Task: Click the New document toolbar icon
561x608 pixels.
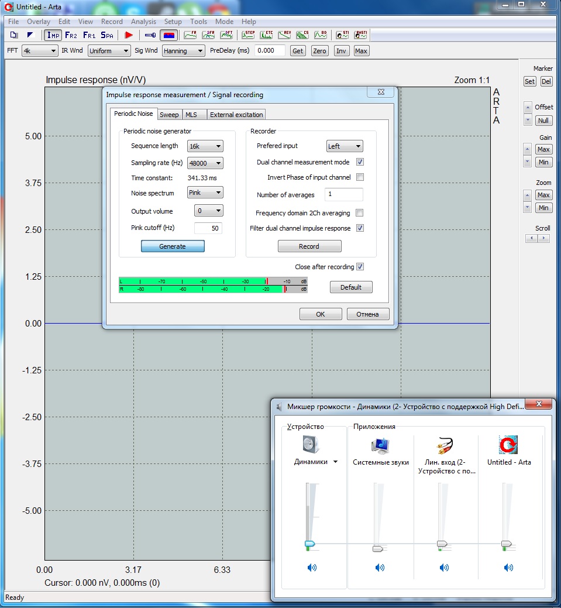Action: [x=14, y=35]
